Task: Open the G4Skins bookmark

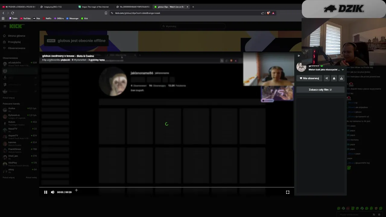Action: tap(59, 18)
